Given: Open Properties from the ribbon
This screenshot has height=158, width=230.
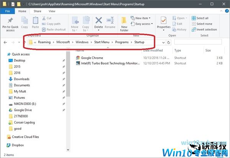Looking at the screenshot, I should (164, 21).
